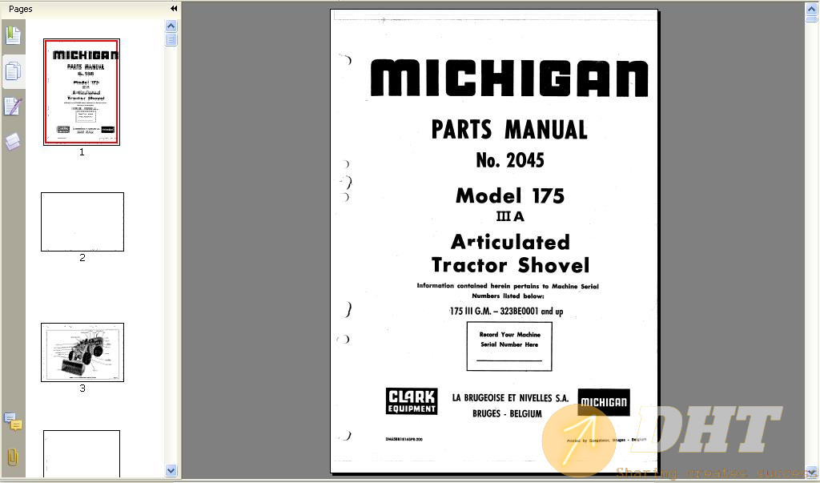
Task: Click thumbnail panel scroll up arrow
Action: coord(171,26)
